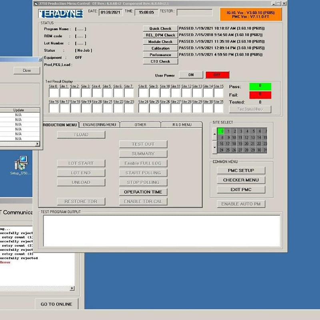This screenshot has width=320, height=320.
Task: Select site 24 in Site Select
Action: (x=221, y=150)
